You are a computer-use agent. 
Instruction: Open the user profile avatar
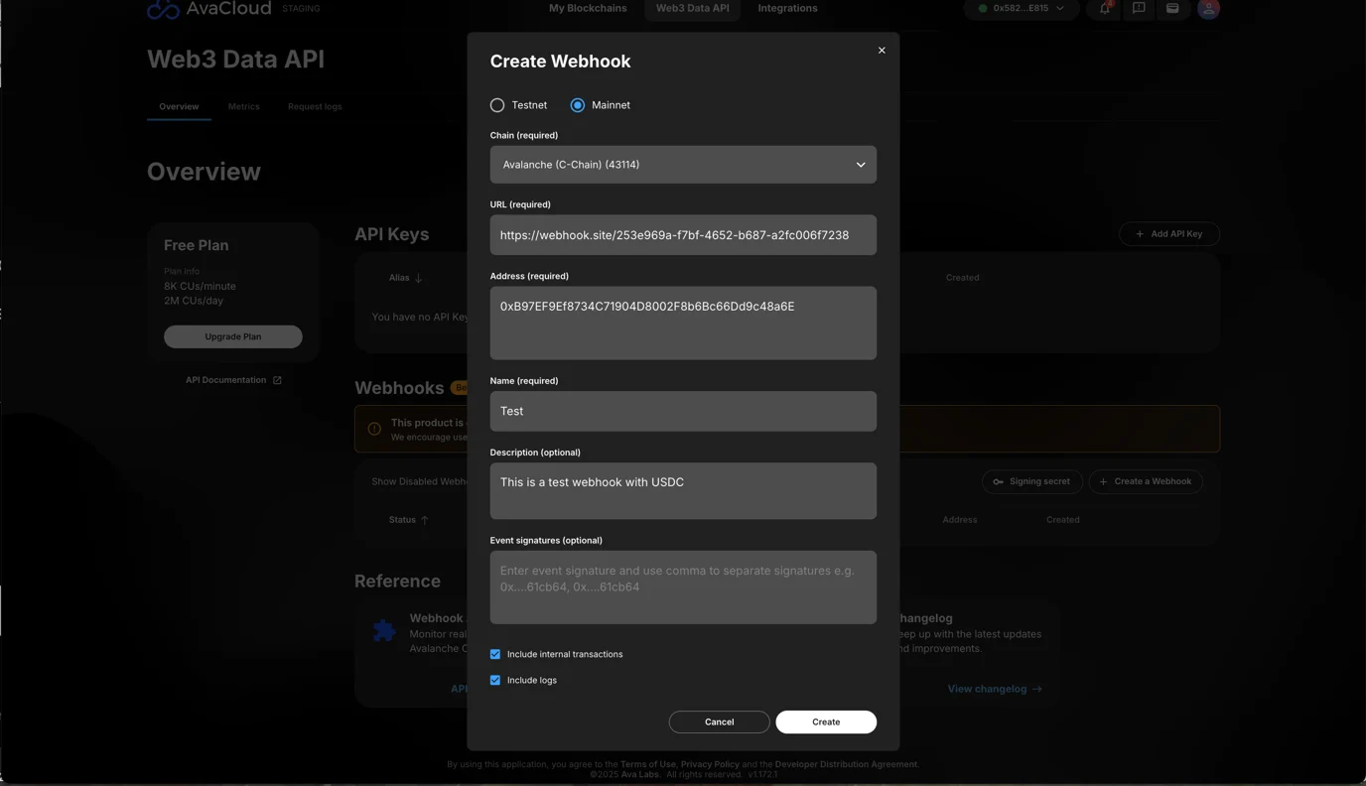[1208, 9]
